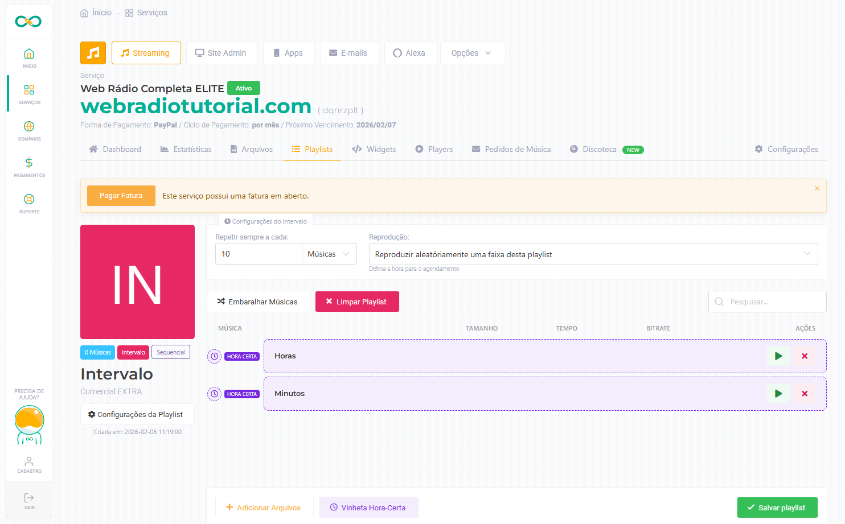Click the orange music note service icon
This screenshot has width=845, height=524.
click(x=93, y=53)
